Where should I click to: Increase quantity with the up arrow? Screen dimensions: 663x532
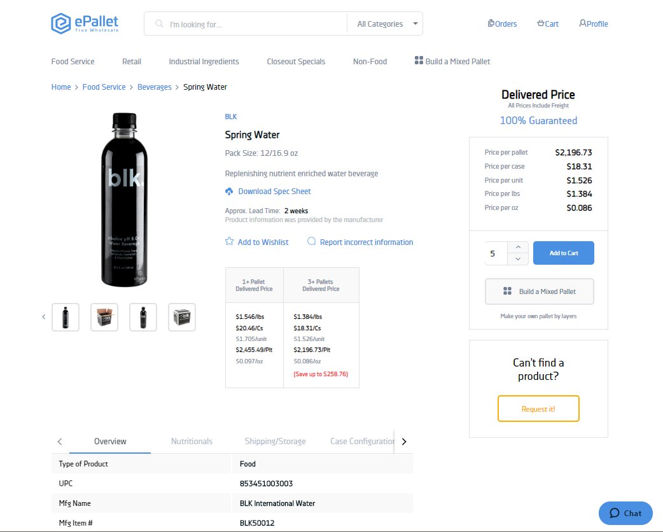tap(518, 247)
